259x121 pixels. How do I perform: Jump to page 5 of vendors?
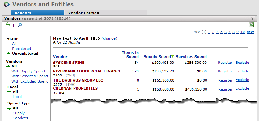221,32
